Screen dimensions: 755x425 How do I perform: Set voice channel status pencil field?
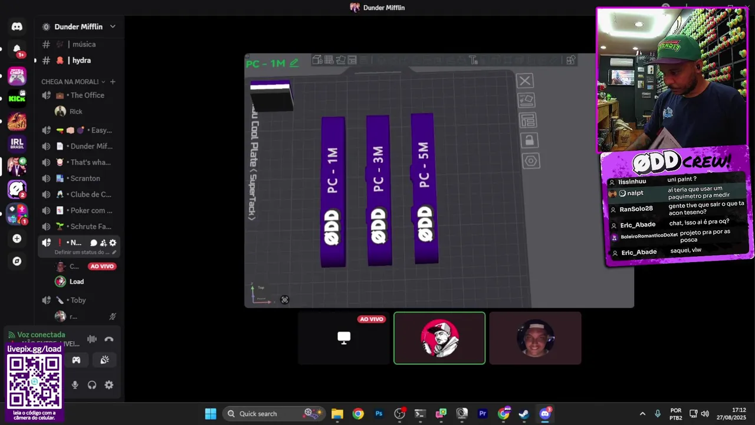86,252
